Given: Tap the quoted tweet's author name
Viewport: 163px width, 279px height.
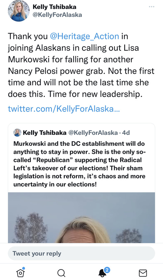Looking at the screenshot, I should [x=45, y=133].
